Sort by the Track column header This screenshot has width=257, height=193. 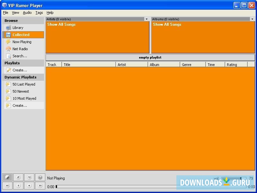click(54, 65)
